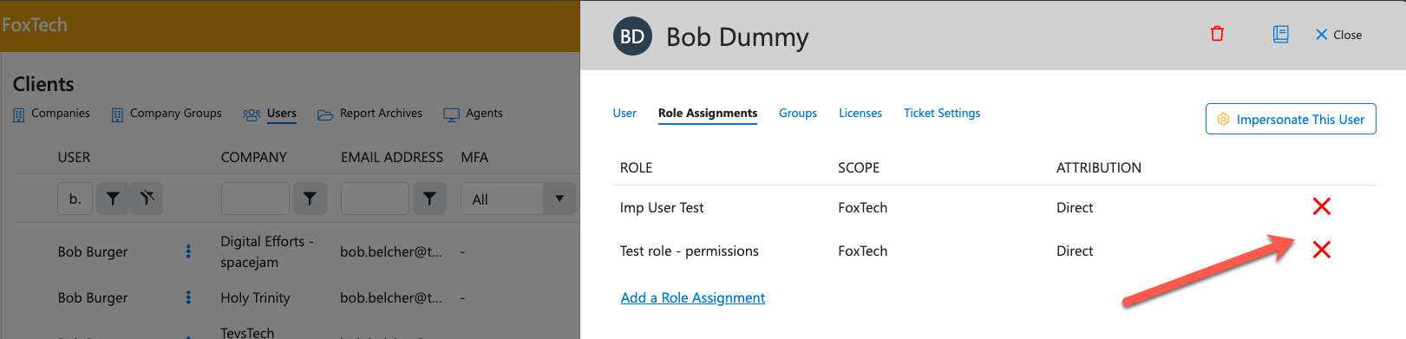The width and height of the screenshot is (1406, 339).
Task: Close the Bob Dummy panel
Action: [x=1338, y=35]
